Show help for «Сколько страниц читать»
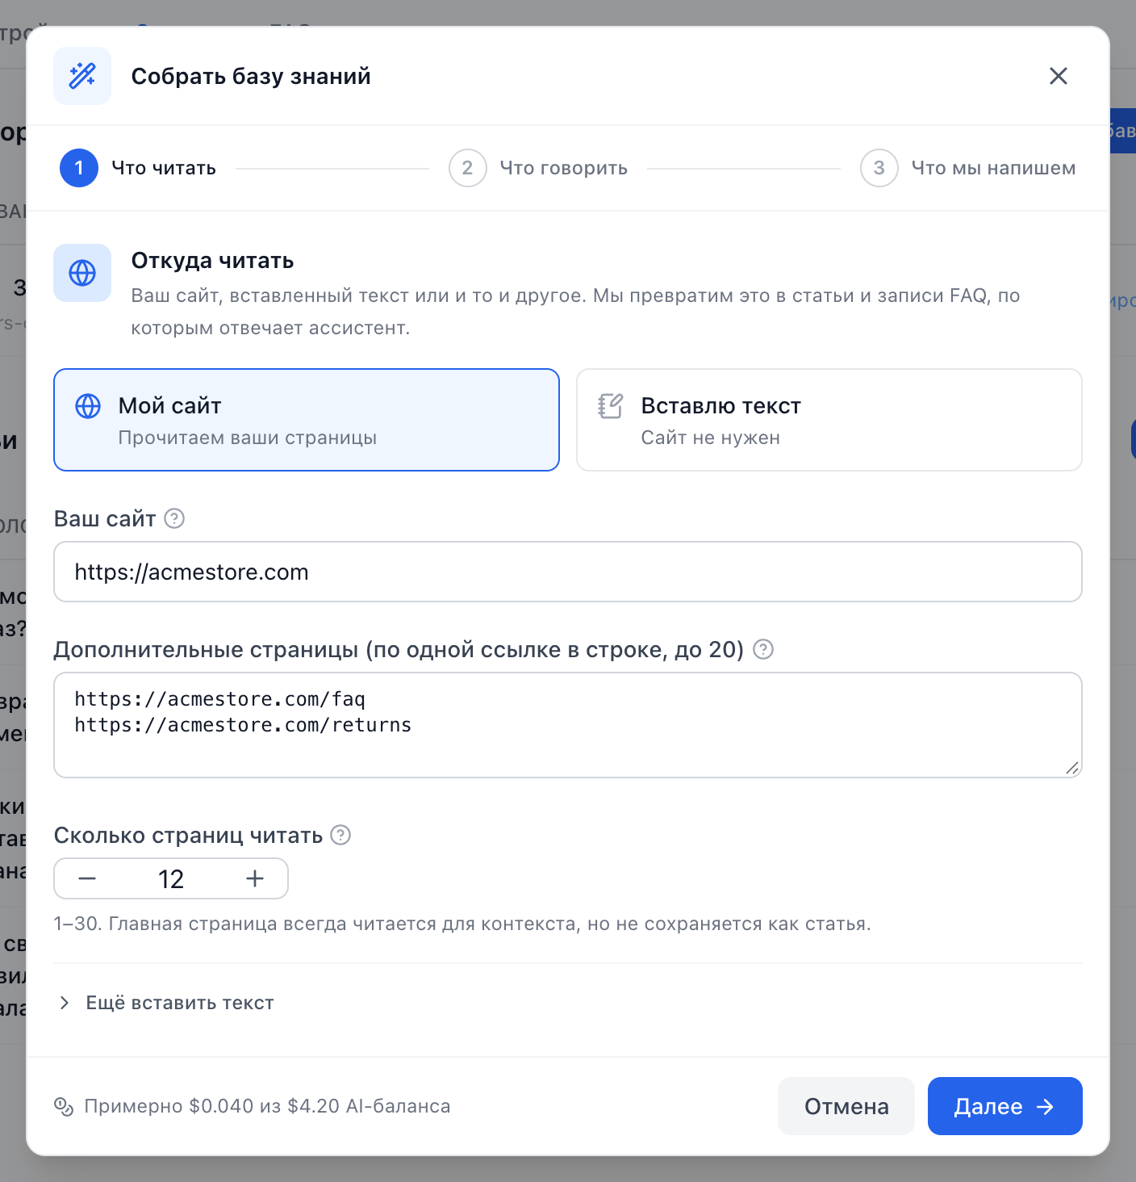 (x=341, y=835)
